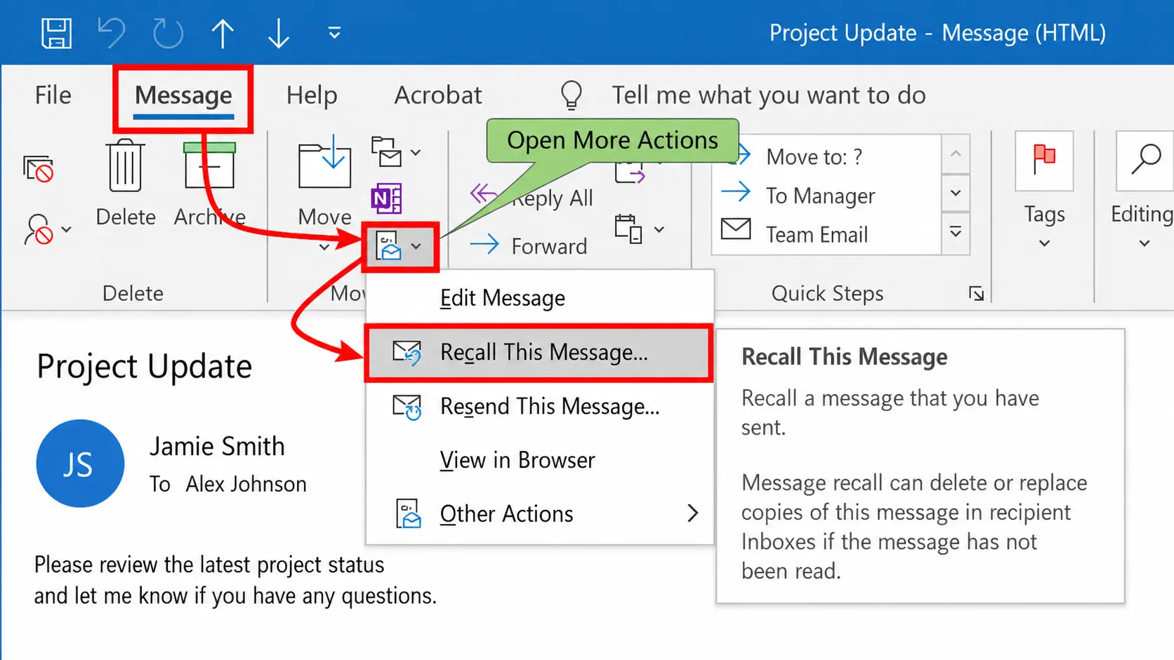Image resolution: width=1174 pixels, height=660 pixels.
Task: Click the Reply All button
Action: pyautogui.click(x=532, y=198)
